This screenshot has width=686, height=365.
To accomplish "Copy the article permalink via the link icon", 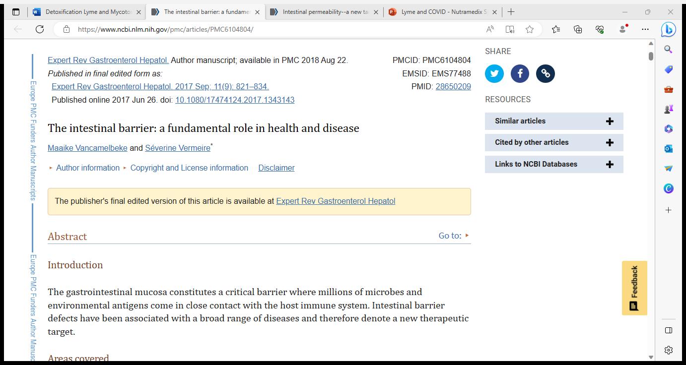I will click(545, 74).
